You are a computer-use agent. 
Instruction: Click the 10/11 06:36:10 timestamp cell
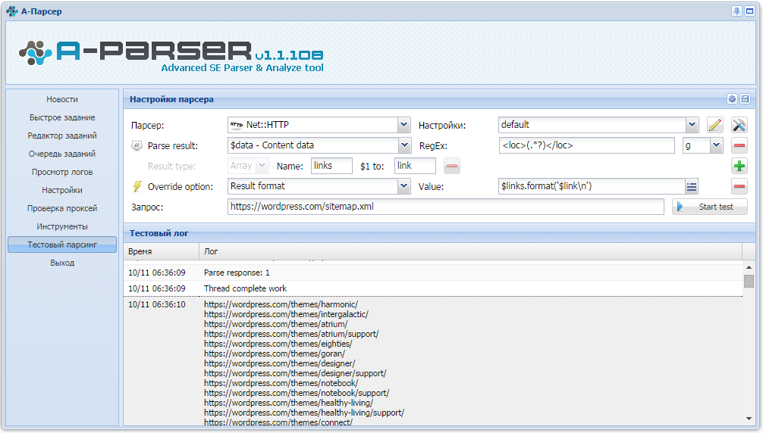157,304
